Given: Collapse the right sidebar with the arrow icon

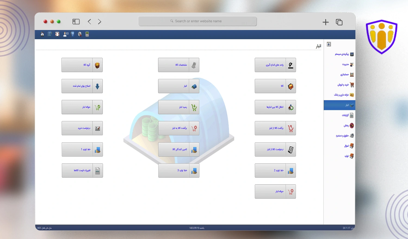Looking at the screenshot, I should [x=329, y=44].
